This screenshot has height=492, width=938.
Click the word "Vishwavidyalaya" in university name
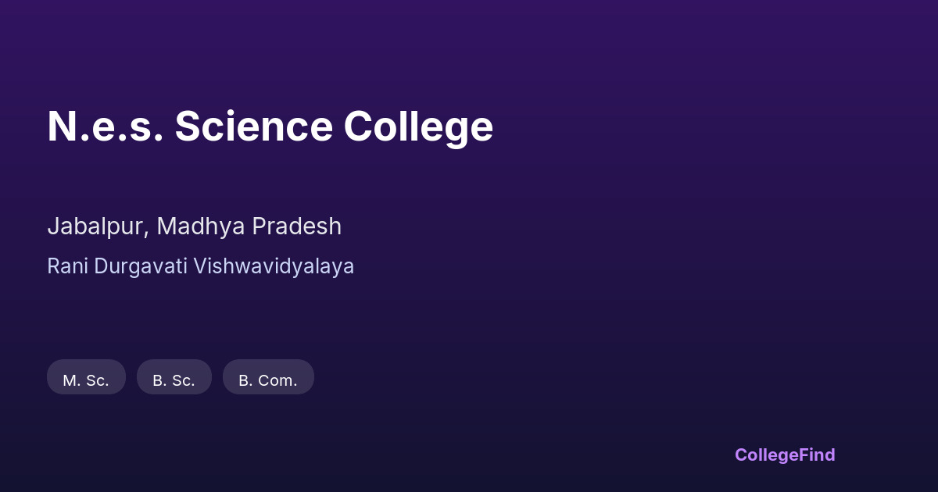[x=274, y=266]
